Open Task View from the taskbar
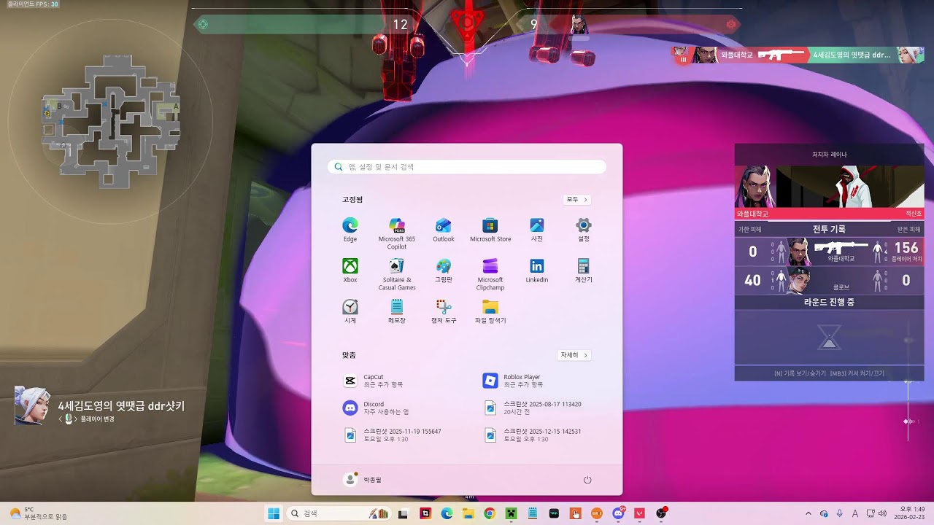This screenshot has width=934, height=525. click(x=403, y=513)
